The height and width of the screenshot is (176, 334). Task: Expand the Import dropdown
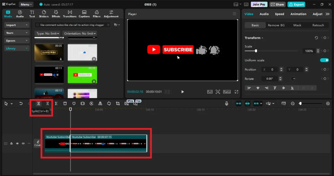[17, 25]
